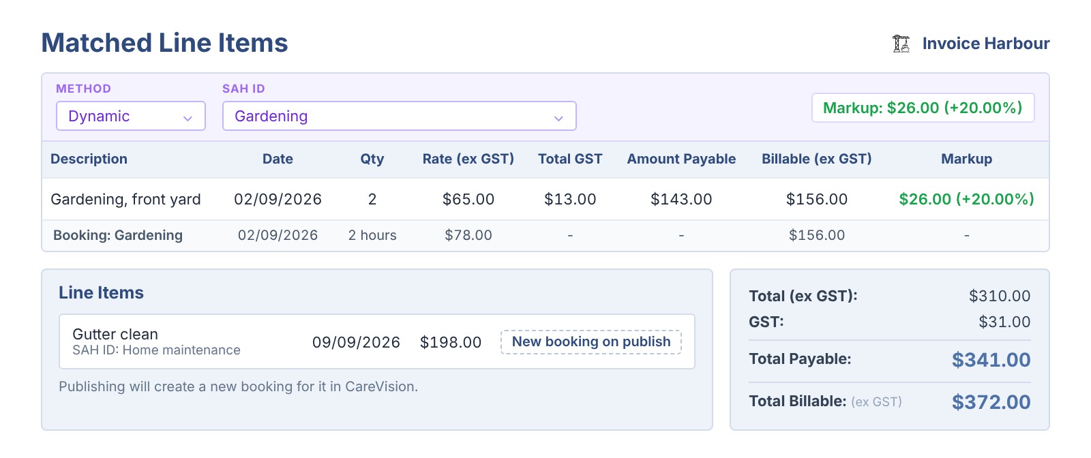
Task: Click the METHOD field label
Action: [83, 89]
